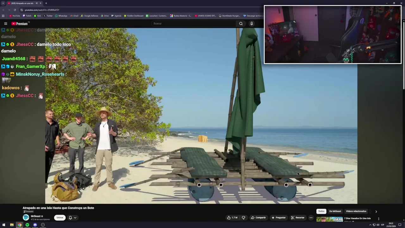Mute the tab using speaker icon

(37, 3)
